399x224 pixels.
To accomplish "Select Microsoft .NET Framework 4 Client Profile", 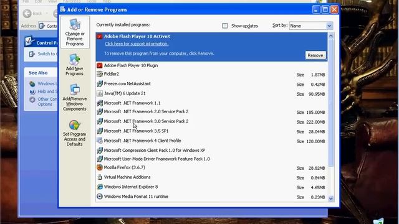I will pyautogui.click(x=212, y=141).
